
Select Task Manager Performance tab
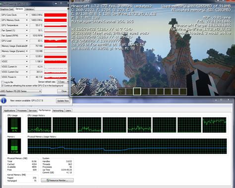pos(45,110)
